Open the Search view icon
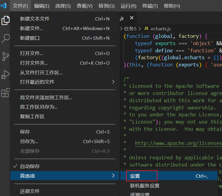Viewport: 222px width, 196px height. point(5,38)
